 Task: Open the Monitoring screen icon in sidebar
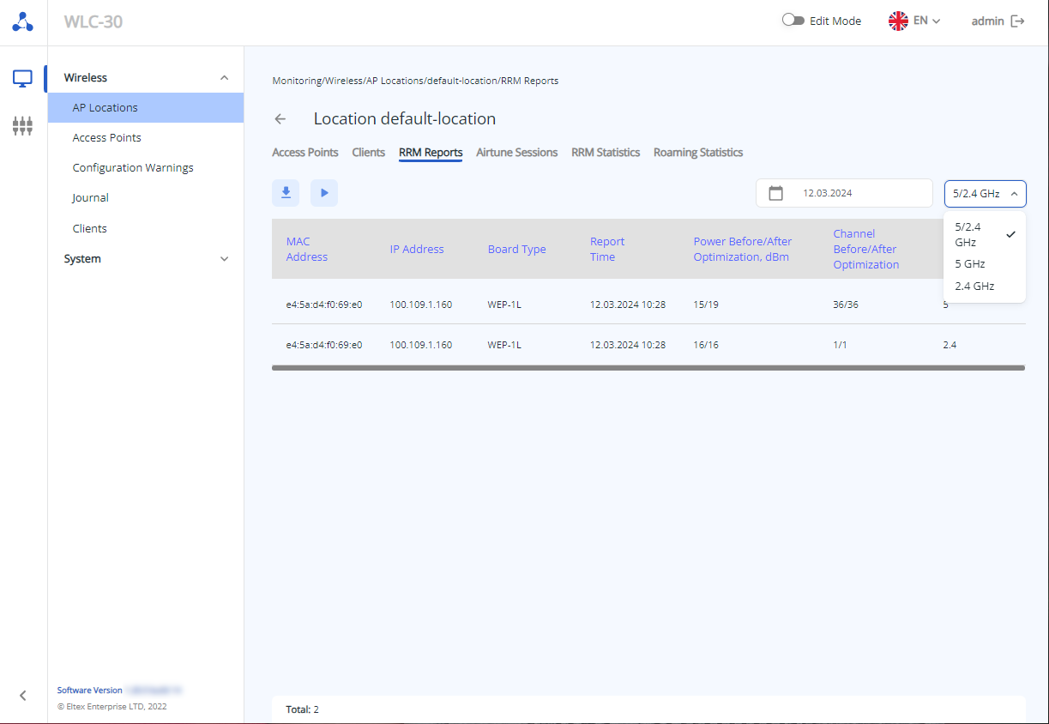point(23,79)
